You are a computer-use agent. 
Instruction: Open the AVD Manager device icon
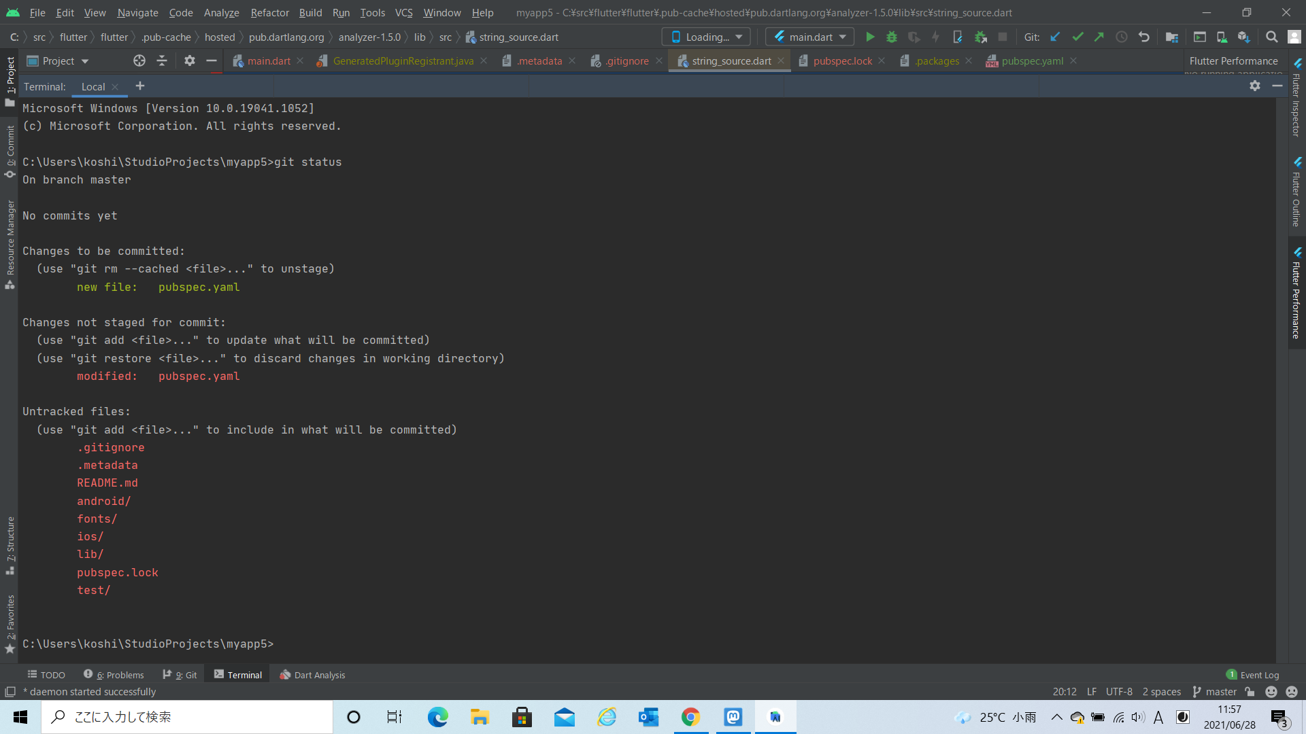pos(1222,37)
